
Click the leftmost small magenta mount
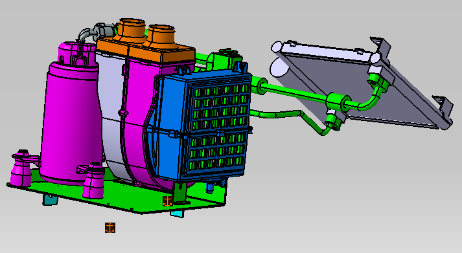(21, 168)
